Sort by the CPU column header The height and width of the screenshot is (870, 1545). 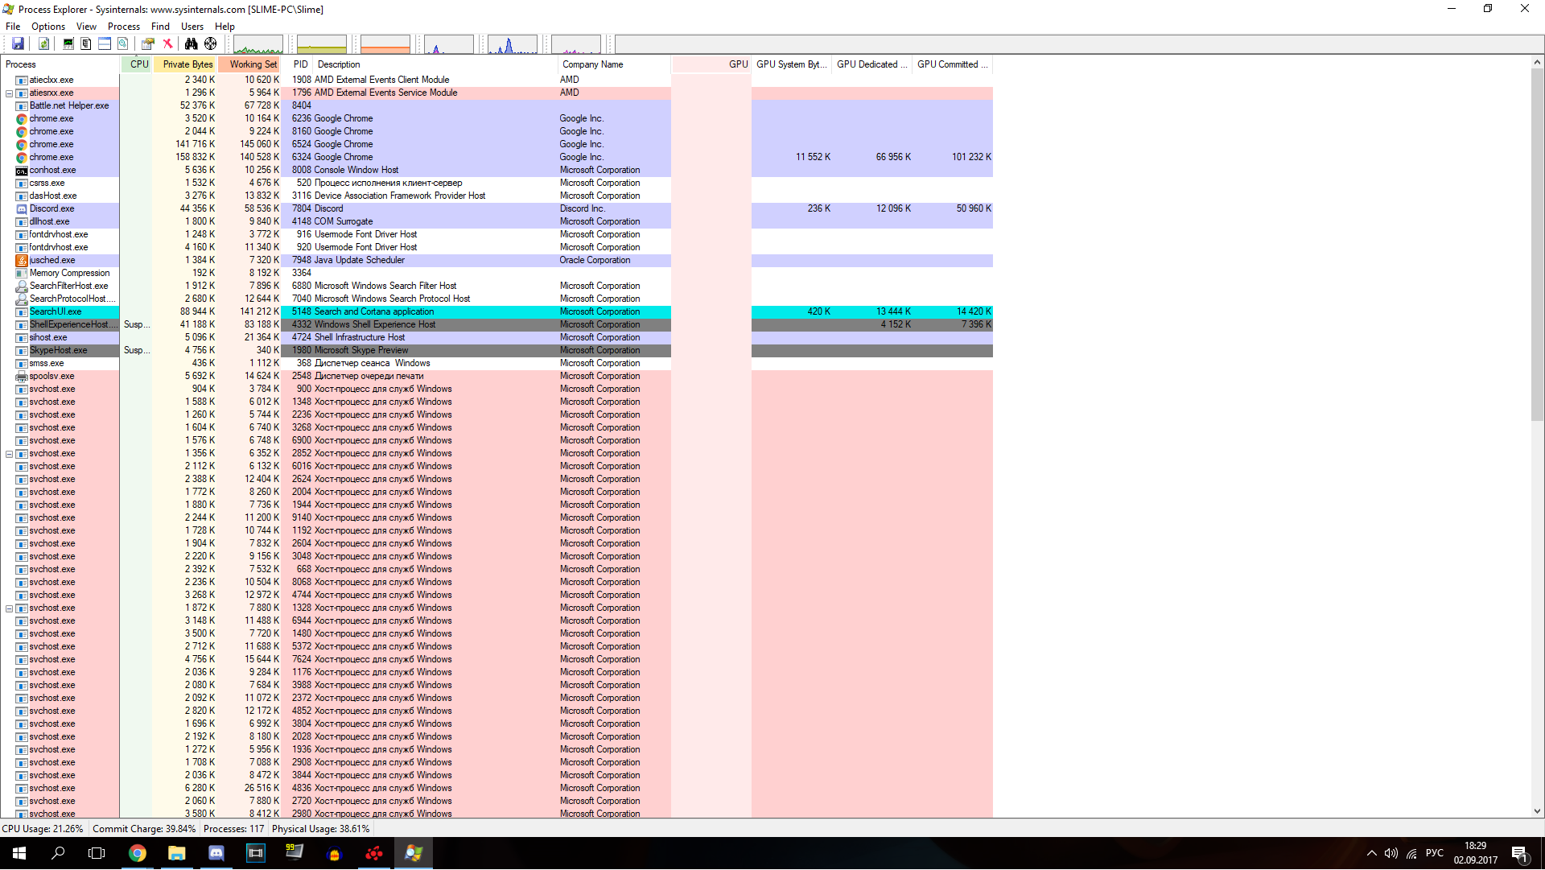tap(136, 64)
